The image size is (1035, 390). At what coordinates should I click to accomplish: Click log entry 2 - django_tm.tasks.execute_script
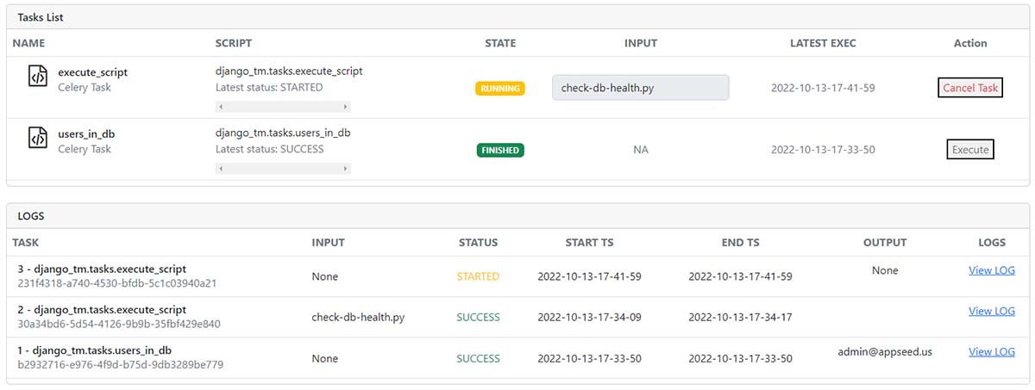[x=102, y=309]
